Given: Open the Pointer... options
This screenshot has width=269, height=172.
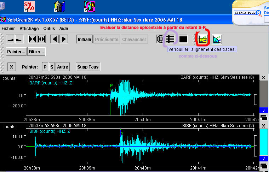Looking at the screenshot, I should pos(16,52).
